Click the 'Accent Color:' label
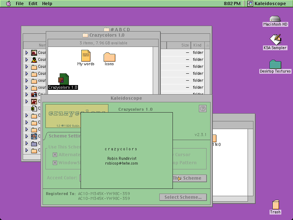The height and width of the screenshot is (220, 293). click(62, 178)
